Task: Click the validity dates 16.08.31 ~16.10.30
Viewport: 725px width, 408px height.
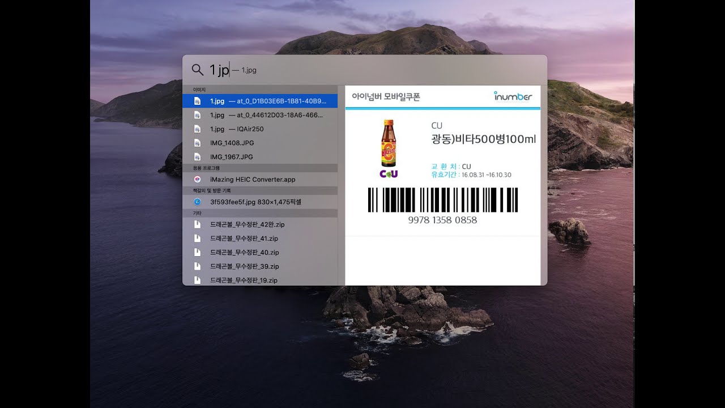Action: click(487, 175)
